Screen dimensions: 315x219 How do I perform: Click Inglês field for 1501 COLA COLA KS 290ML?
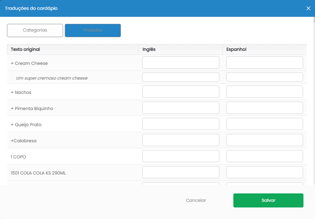tap(180, 172)
